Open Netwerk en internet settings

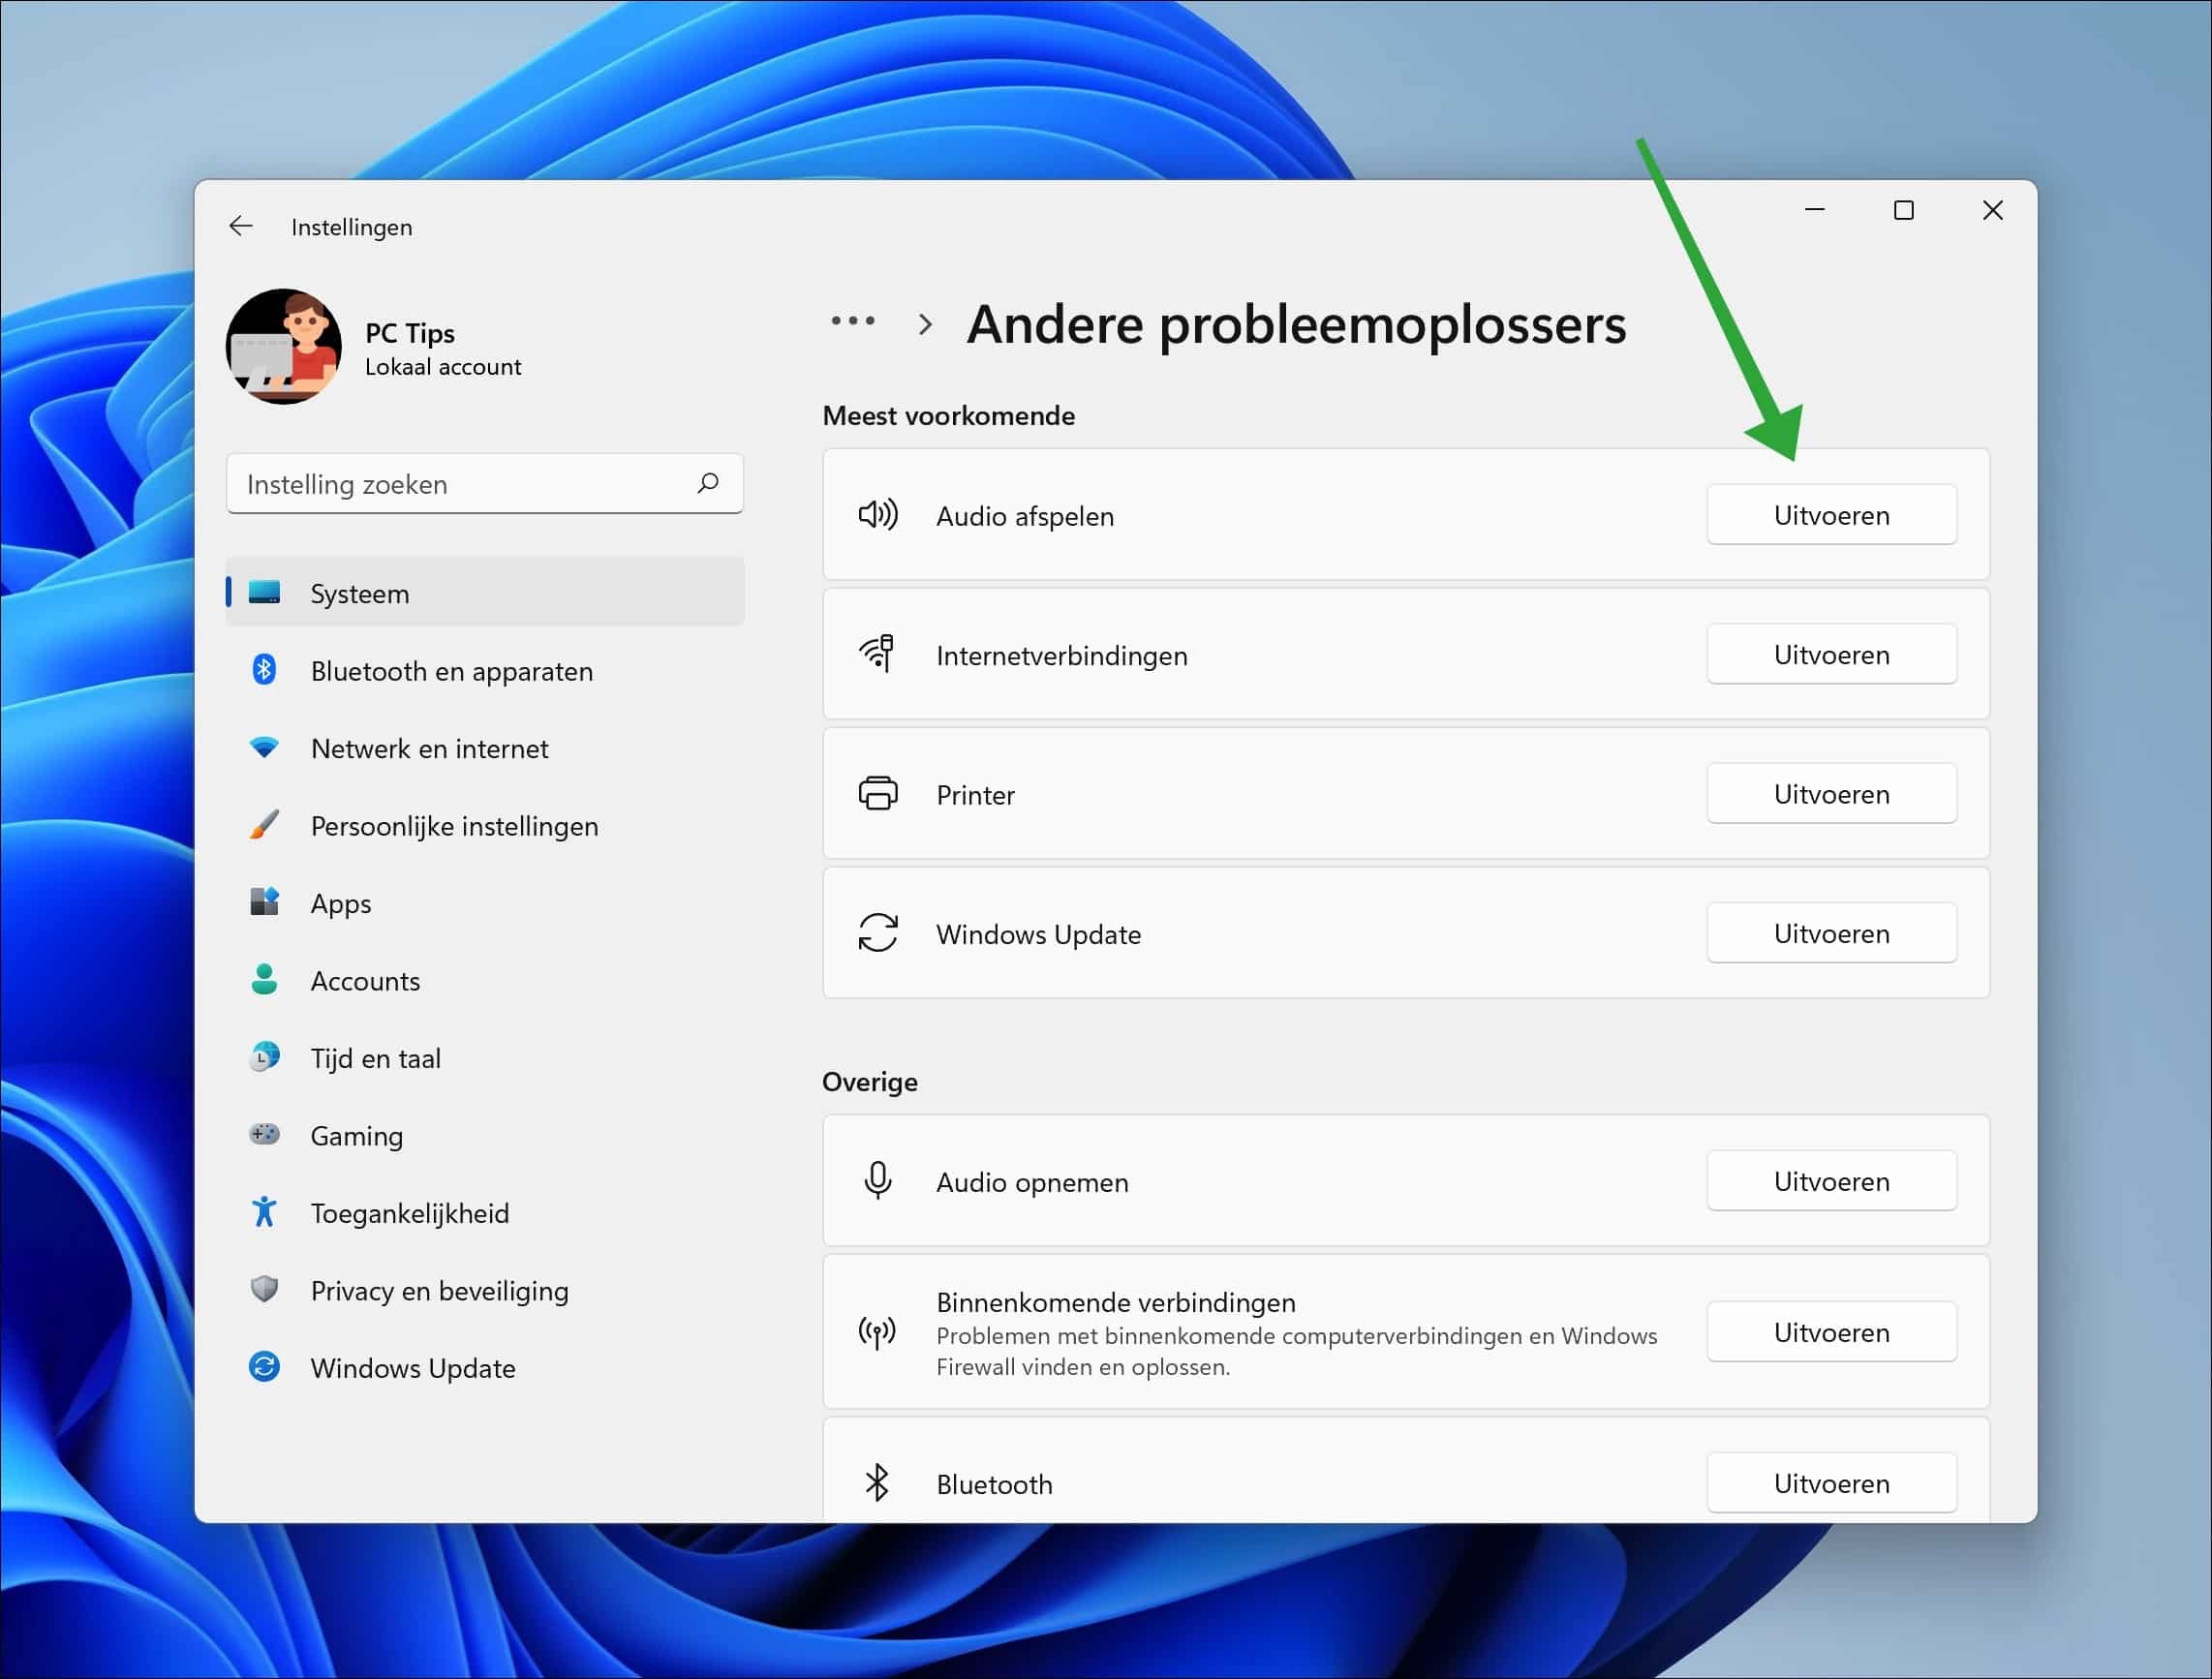coord(485,748)
